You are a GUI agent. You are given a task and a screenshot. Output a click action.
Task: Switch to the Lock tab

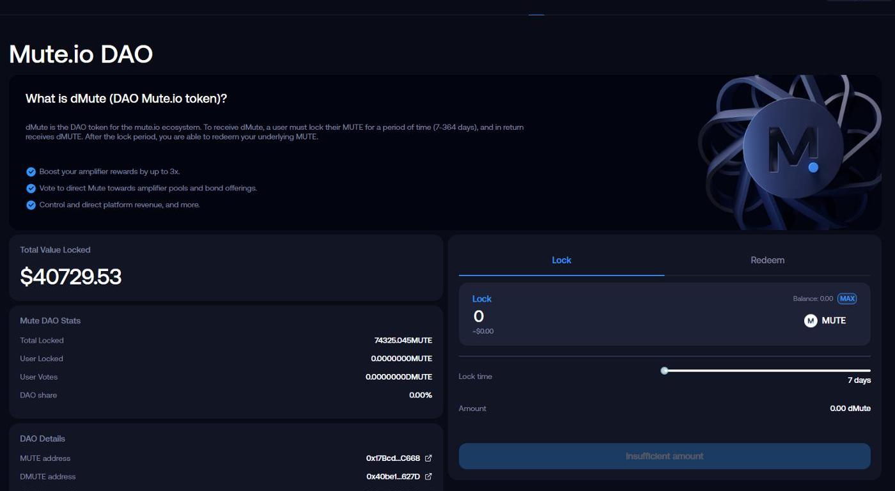tap(561, 260)
